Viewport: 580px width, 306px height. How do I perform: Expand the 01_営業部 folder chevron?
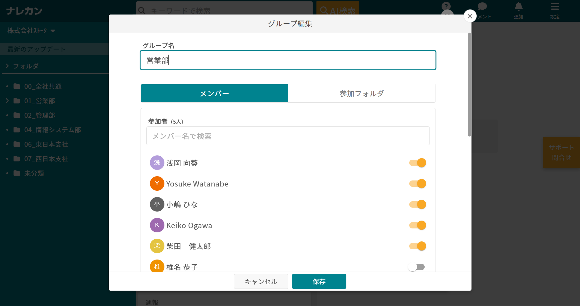coord(7,100)
